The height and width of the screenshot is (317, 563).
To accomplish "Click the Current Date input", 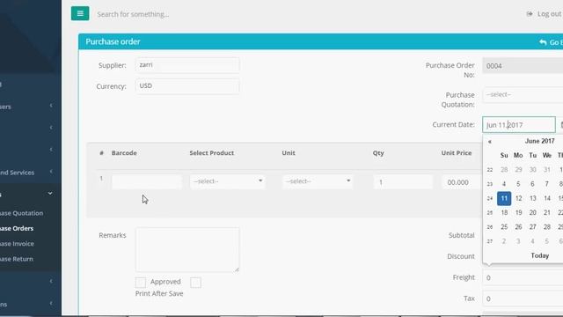I will point(519,125).
